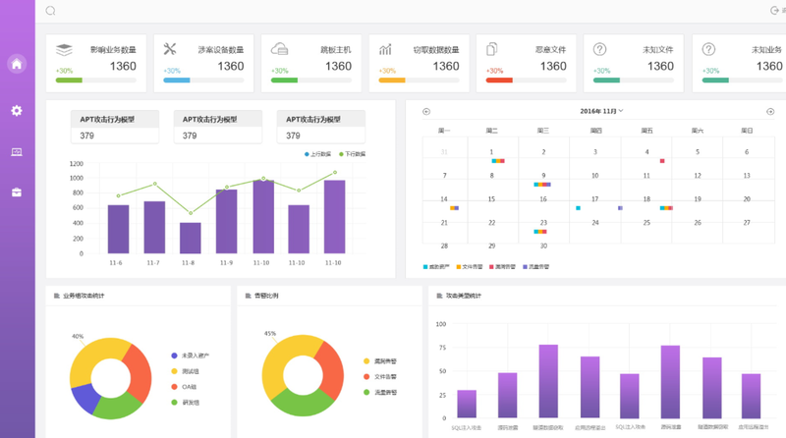Image resolution: width=786 pixels, height=438 pixels.
Task: Click the 跳板主机 card title
Action: click(x=336, y=50)
